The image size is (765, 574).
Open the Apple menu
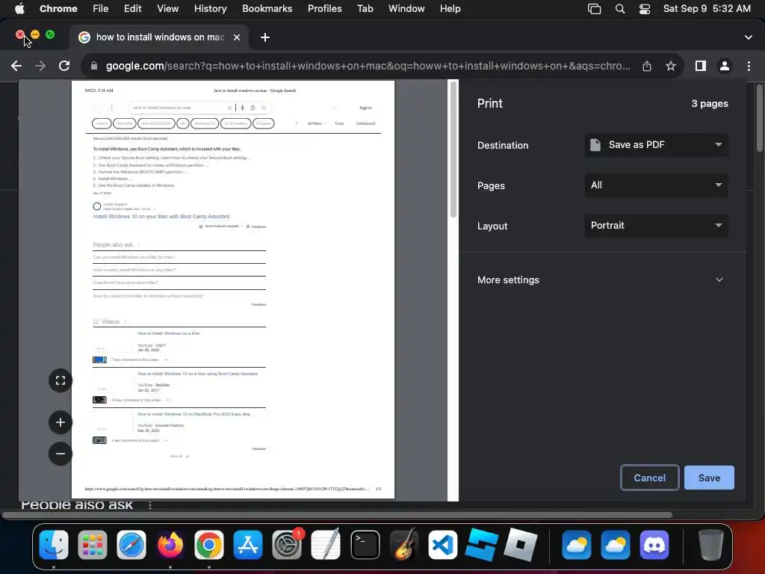19,9
